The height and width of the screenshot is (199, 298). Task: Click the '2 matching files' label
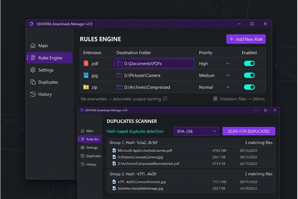[259, 174]
